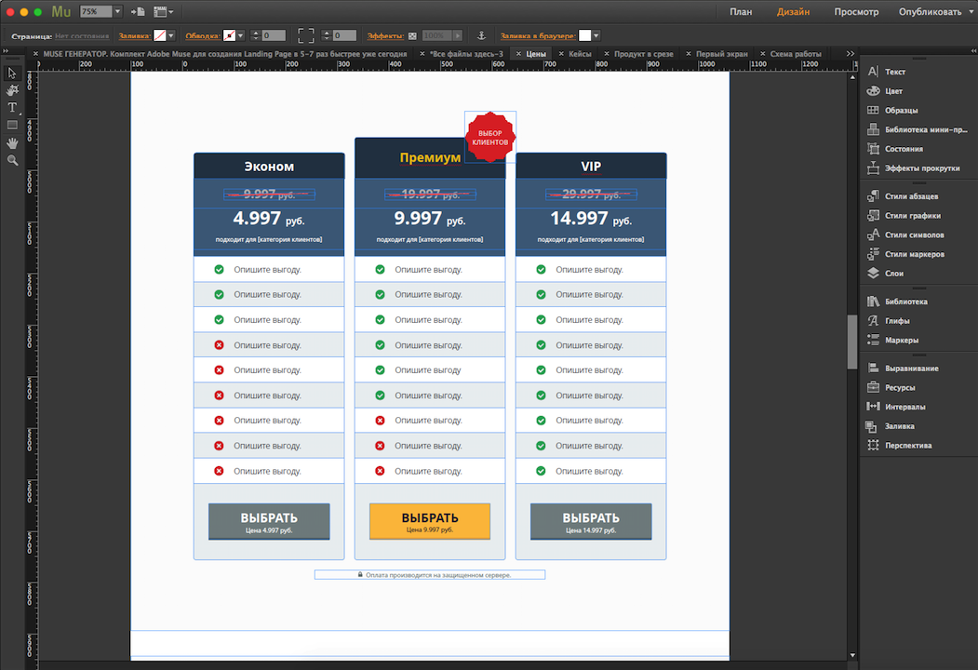
Task: Click the stroke width input field
Action: click(x=274, y=35)
